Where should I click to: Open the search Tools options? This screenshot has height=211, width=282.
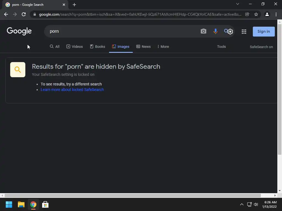(x=221, y=47)
